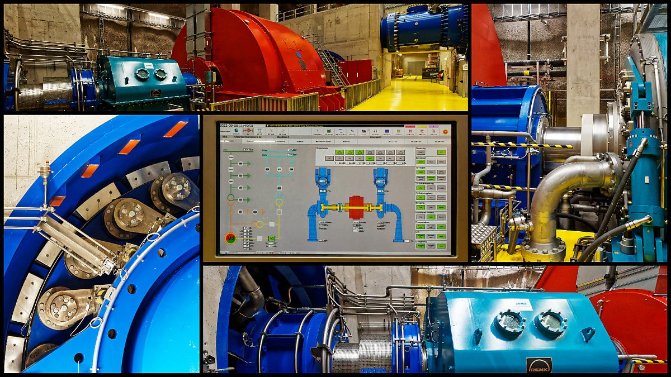This screenshot has height=377, width=671.
Task: Open the photo of the teal RENK gearbox
Action: click(434, 319)
